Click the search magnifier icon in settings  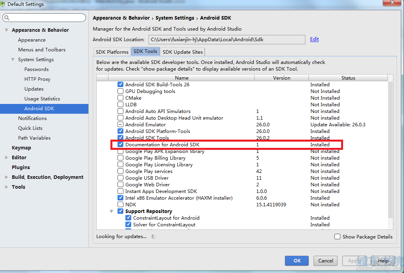7,18
